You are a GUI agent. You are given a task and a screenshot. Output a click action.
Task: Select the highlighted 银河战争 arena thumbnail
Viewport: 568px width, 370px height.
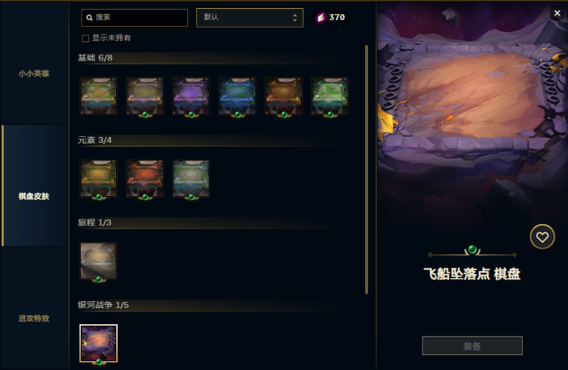98,343
